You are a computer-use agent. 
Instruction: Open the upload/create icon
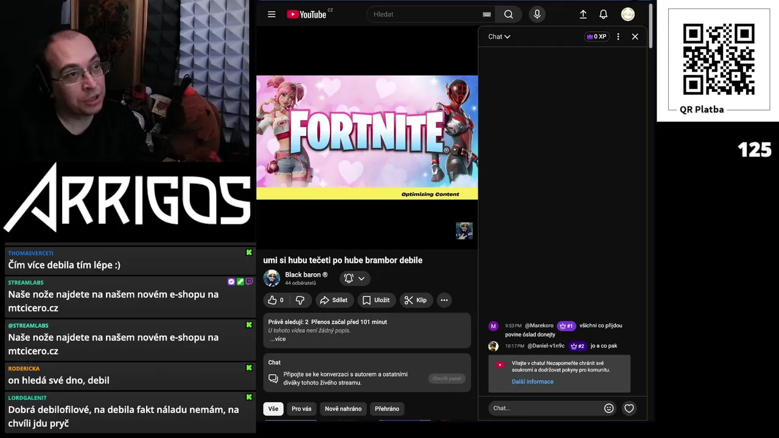coord(583,15)
